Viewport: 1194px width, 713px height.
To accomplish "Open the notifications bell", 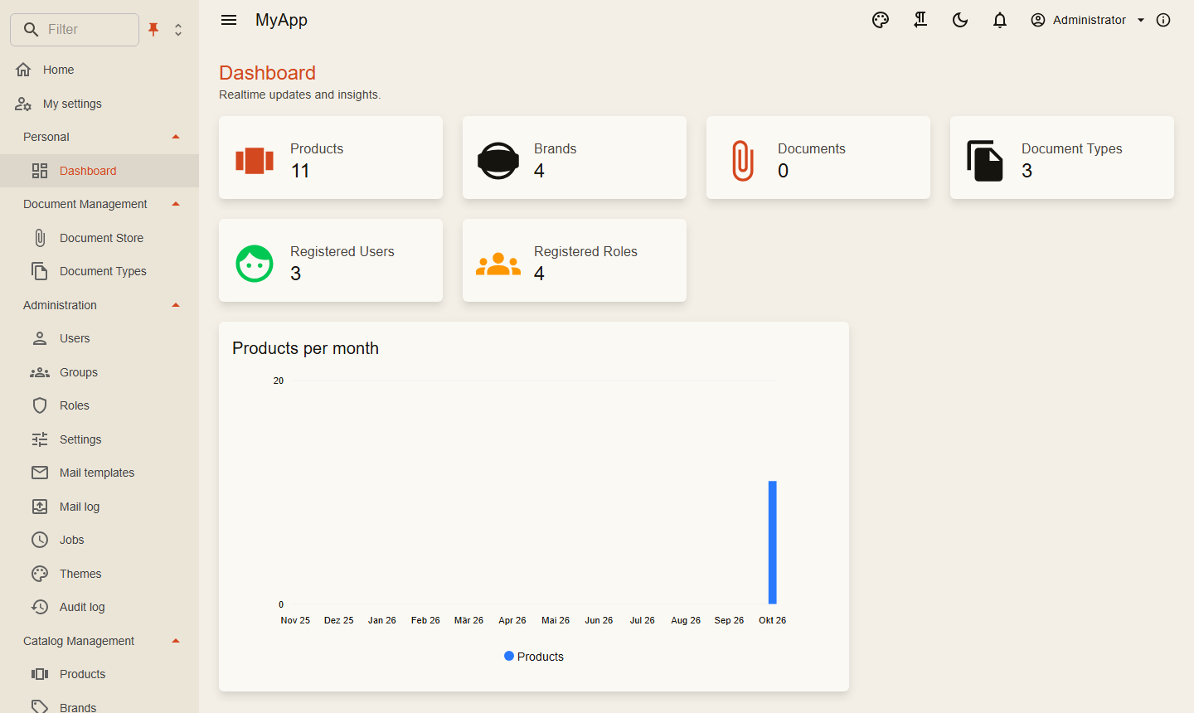I will (1000, 20).
